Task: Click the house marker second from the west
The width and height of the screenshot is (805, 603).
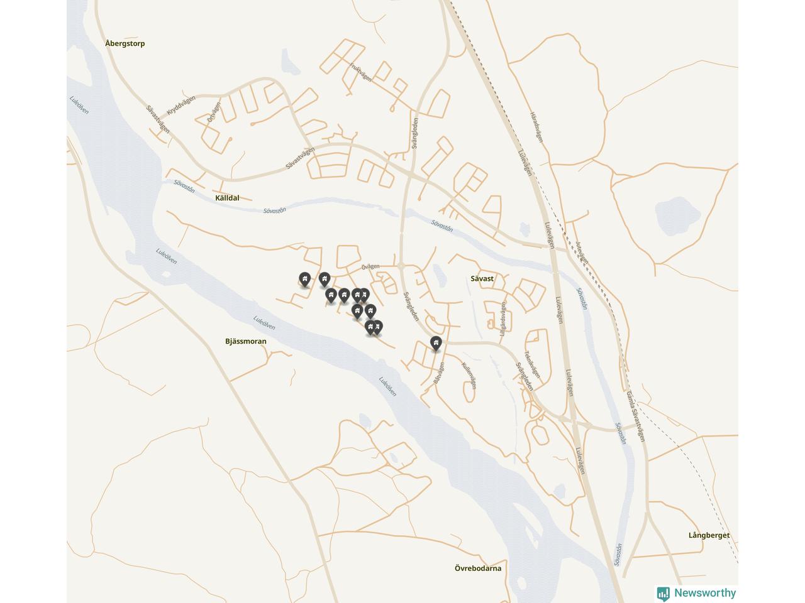Action: [x=325, y=280]
